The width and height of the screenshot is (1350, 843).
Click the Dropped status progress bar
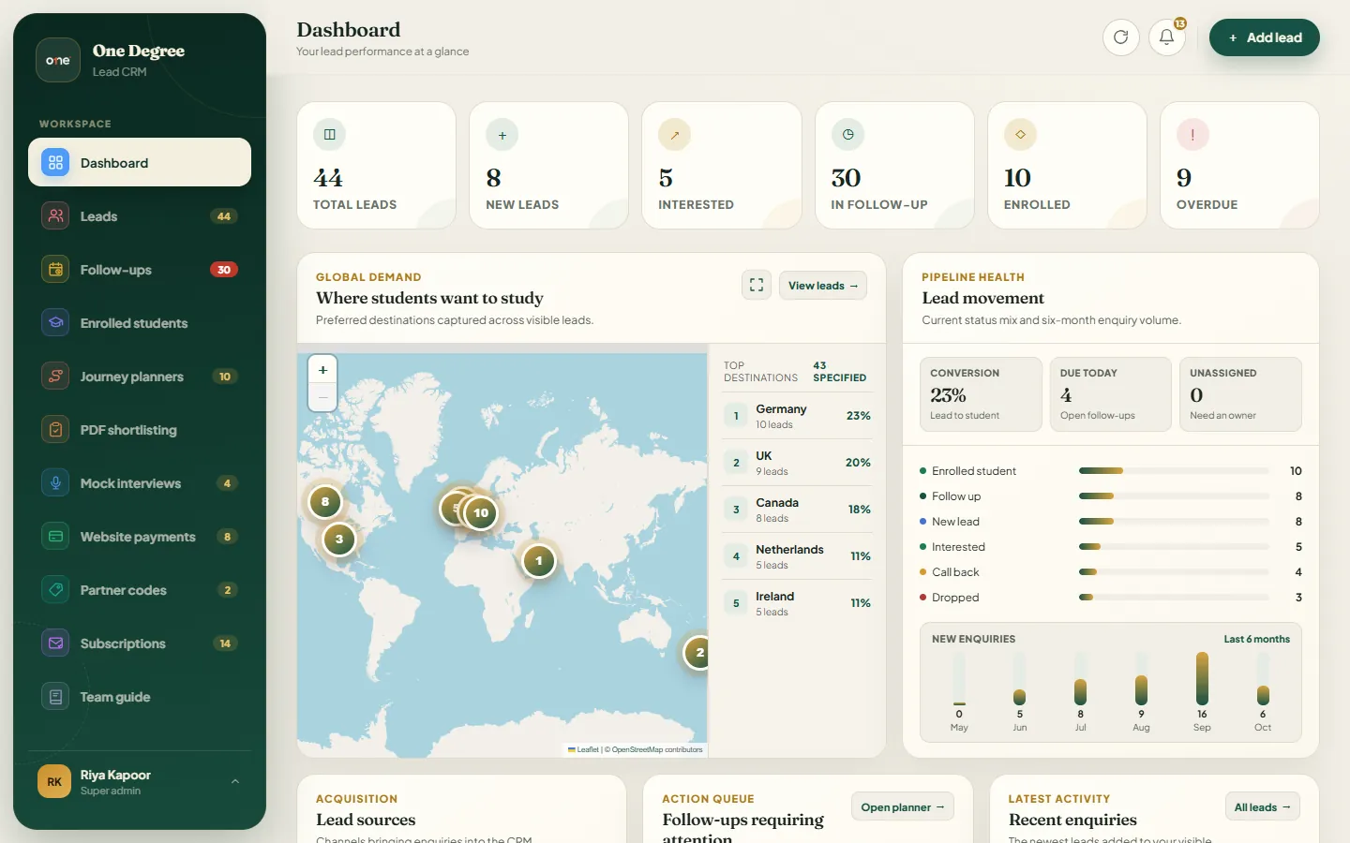tap(1174, 597)
